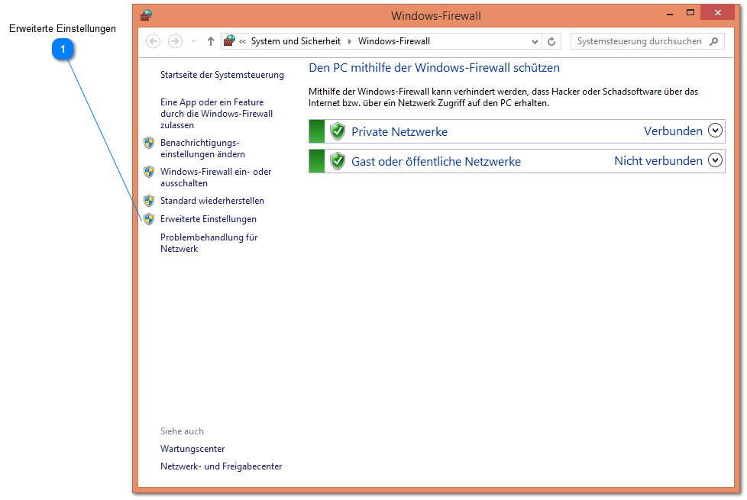Click the Private Netzwerke heading
The image size is (747, 500).
click(399, 132)
